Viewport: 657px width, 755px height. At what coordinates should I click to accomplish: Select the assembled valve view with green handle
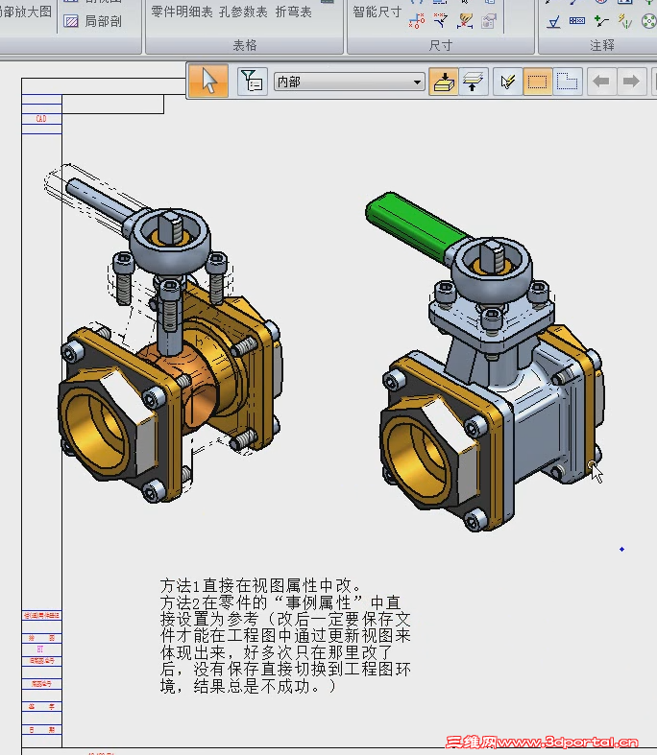(484, 361)
